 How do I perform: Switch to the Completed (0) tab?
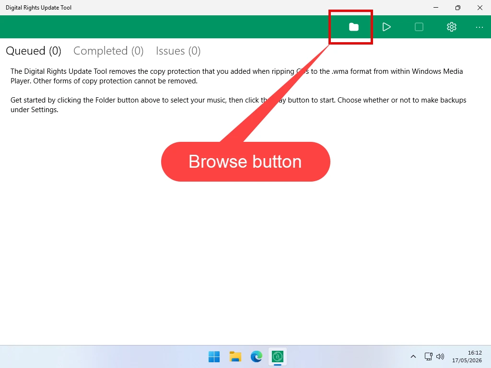[108, 51]
